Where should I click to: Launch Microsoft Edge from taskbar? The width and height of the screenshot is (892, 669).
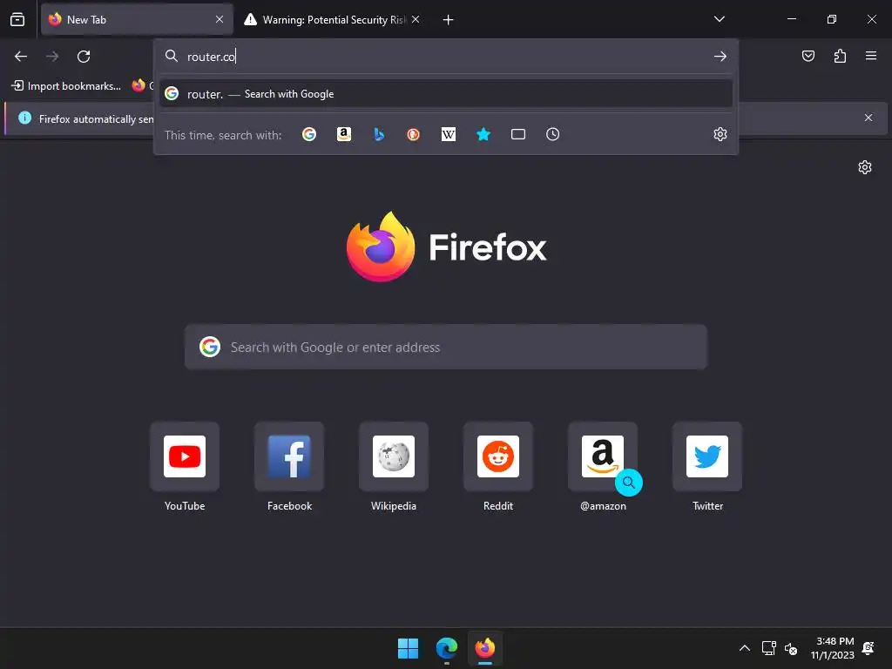[447, 648]
